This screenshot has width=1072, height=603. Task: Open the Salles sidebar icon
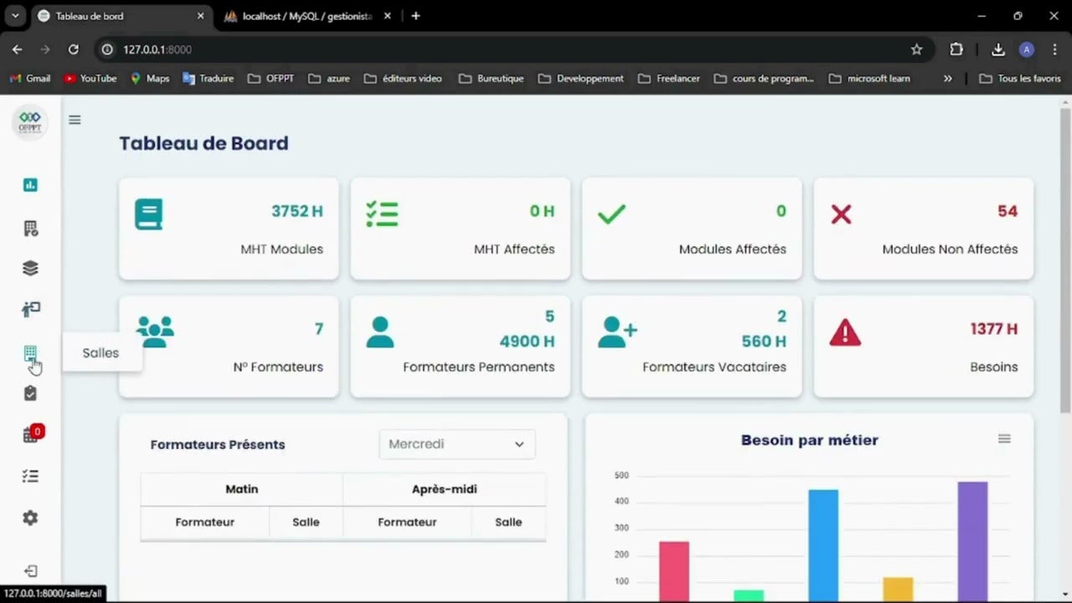point(30,353)
